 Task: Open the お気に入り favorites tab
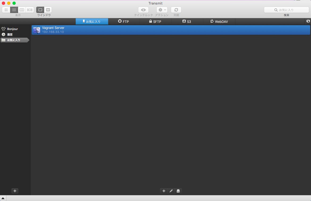coord(92,22)
